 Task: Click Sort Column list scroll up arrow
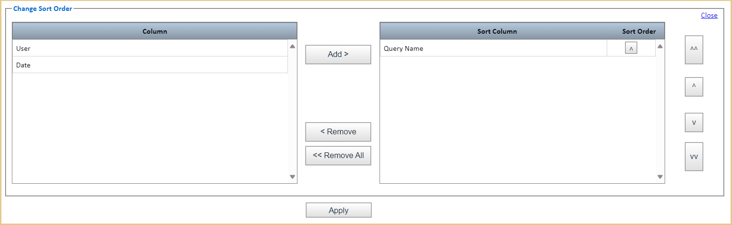click(660, 47)
